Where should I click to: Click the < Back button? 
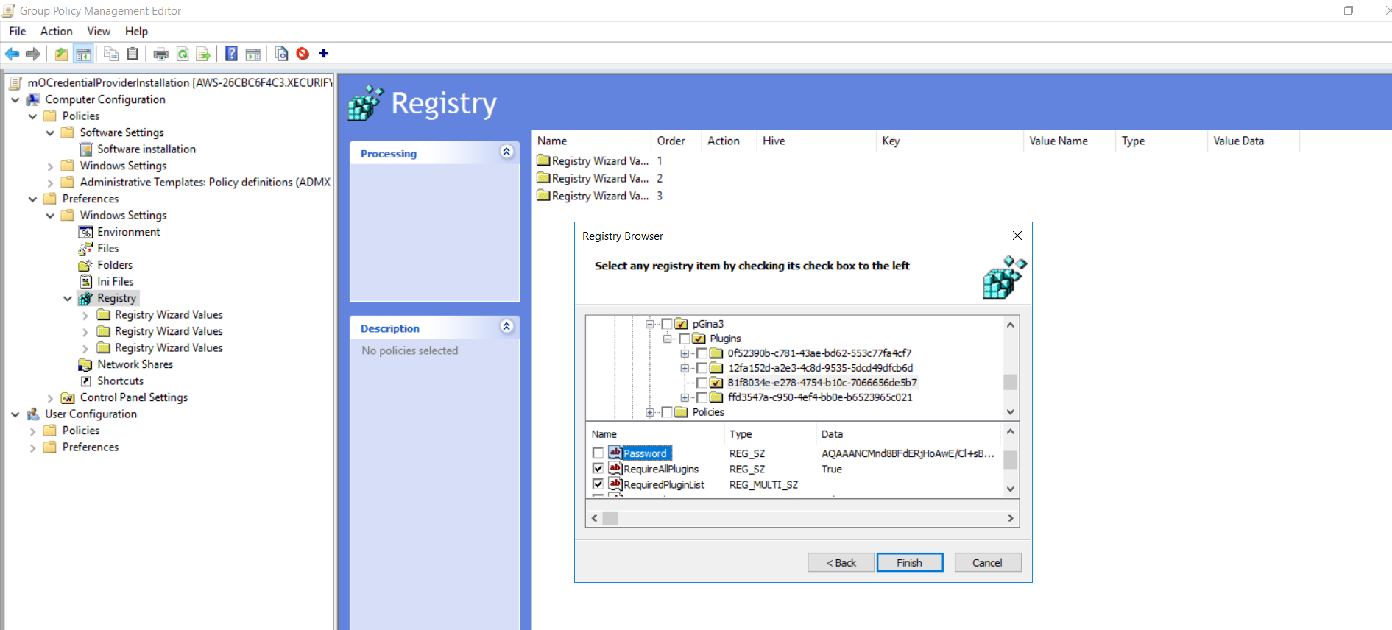[x=841, y=562]
